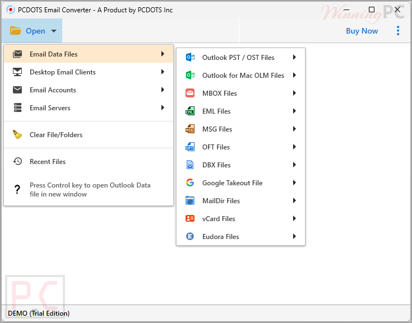Choose Email Servers from the menu

pos(89,107)
